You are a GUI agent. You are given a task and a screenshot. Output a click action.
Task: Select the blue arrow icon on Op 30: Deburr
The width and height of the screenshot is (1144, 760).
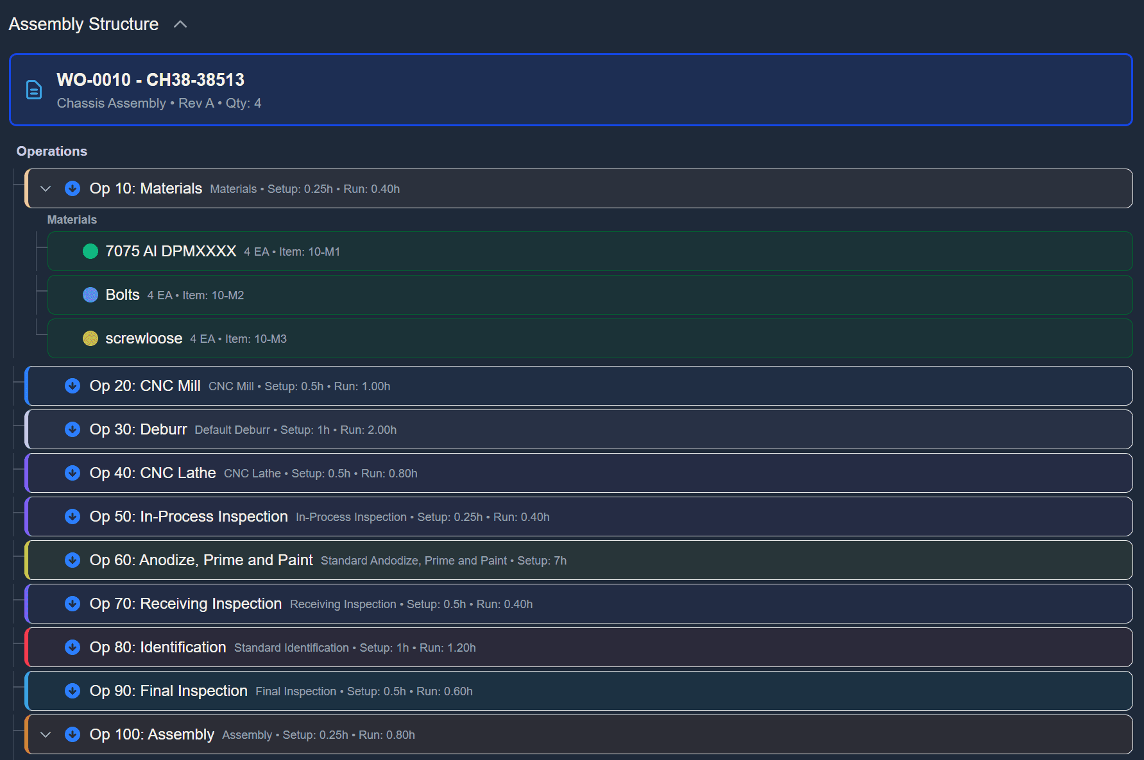pyautogui.click(x=73, y=429)
